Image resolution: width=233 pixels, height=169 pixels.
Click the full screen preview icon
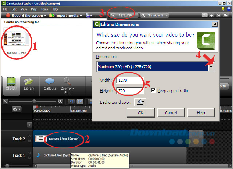pyautogui.click(x=218, y=15)
